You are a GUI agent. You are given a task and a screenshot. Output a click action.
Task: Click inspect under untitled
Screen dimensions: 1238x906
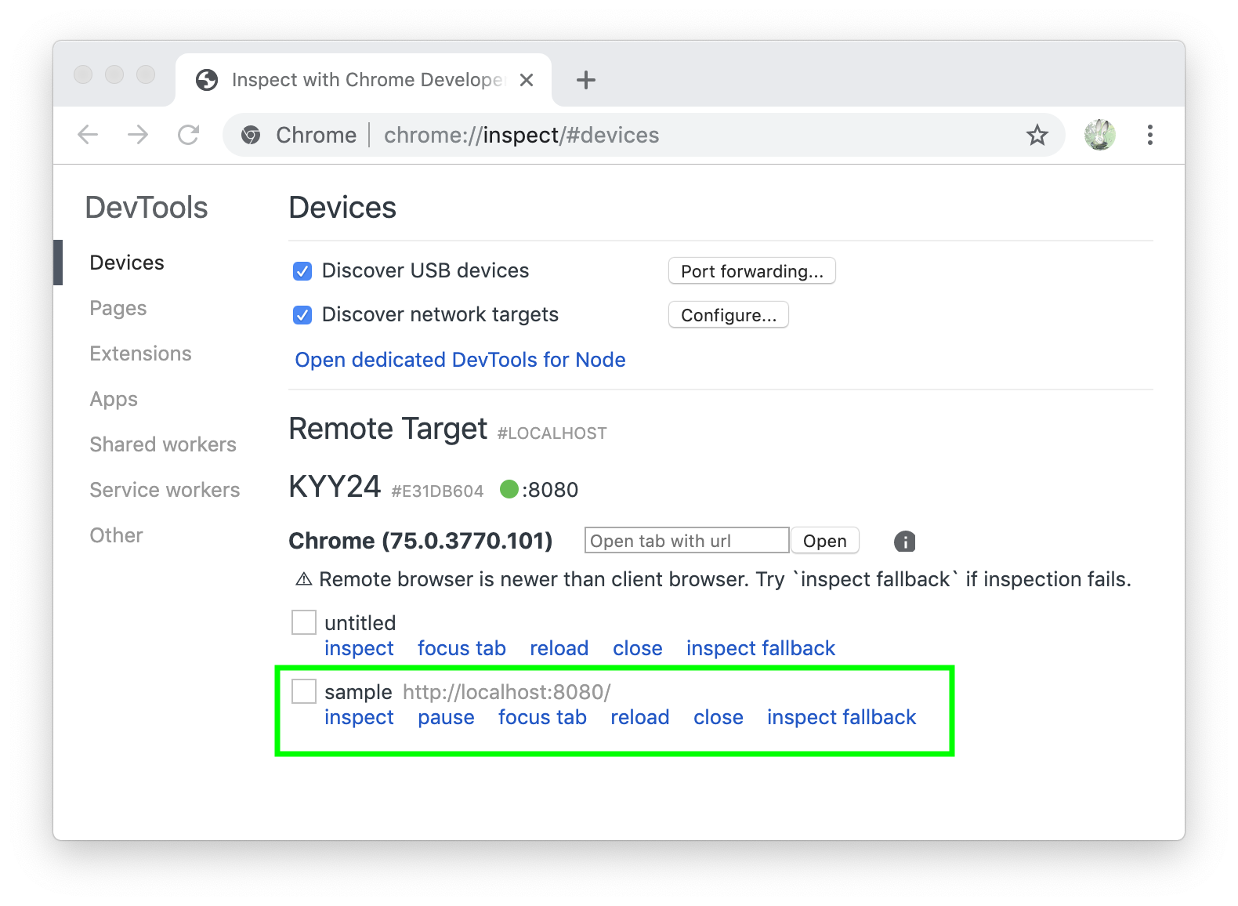tap(360, 648)
